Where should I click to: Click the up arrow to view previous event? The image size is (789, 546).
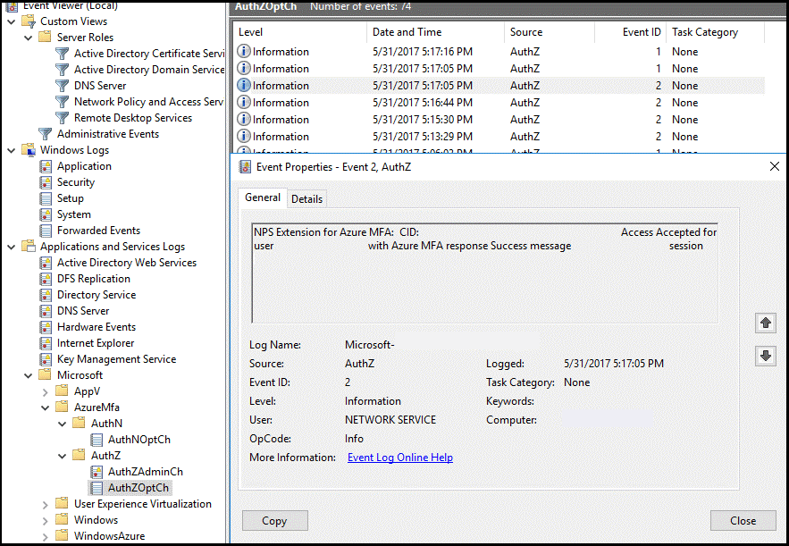point(766,323)
